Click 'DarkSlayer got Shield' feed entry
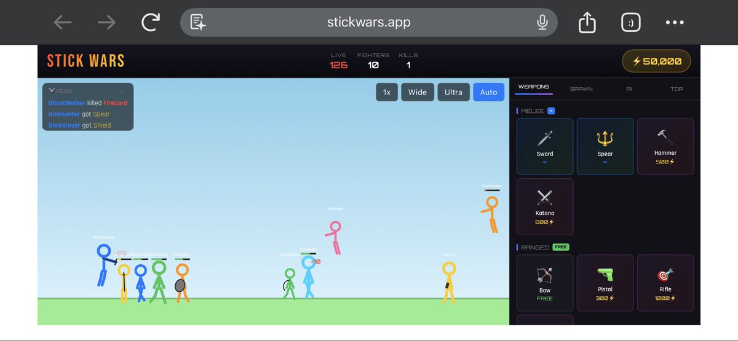This screenshot has width=738, height=341. coord(80,125)
